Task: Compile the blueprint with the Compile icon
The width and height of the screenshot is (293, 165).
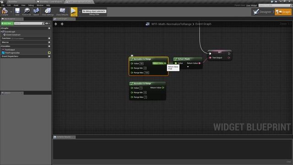Action: 5,11
